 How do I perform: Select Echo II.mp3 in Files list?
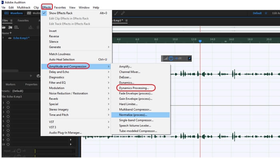[21, 38]
